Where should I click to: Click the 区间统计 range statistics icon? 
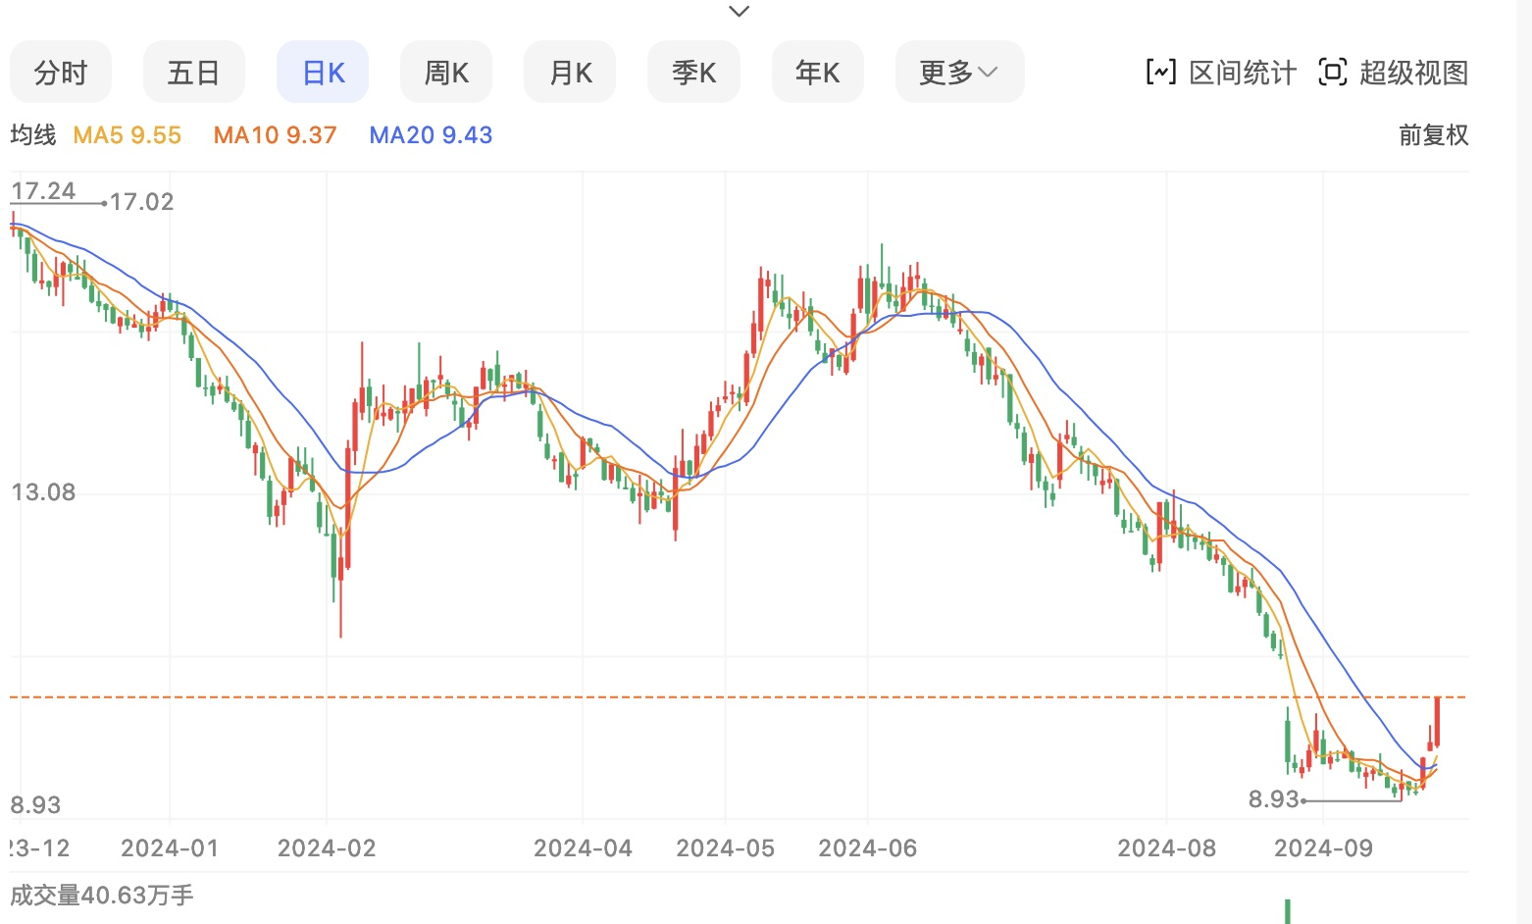coord(1161,72)
